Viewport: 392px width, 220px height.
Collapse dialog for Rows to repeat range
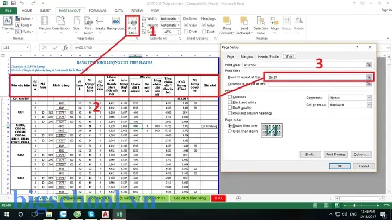pos(369,77)
